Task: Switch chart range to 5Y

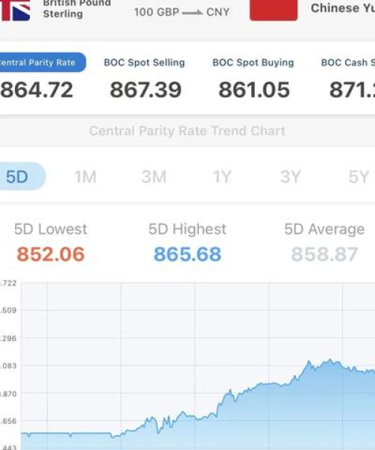Action: (x=358, y=177)
